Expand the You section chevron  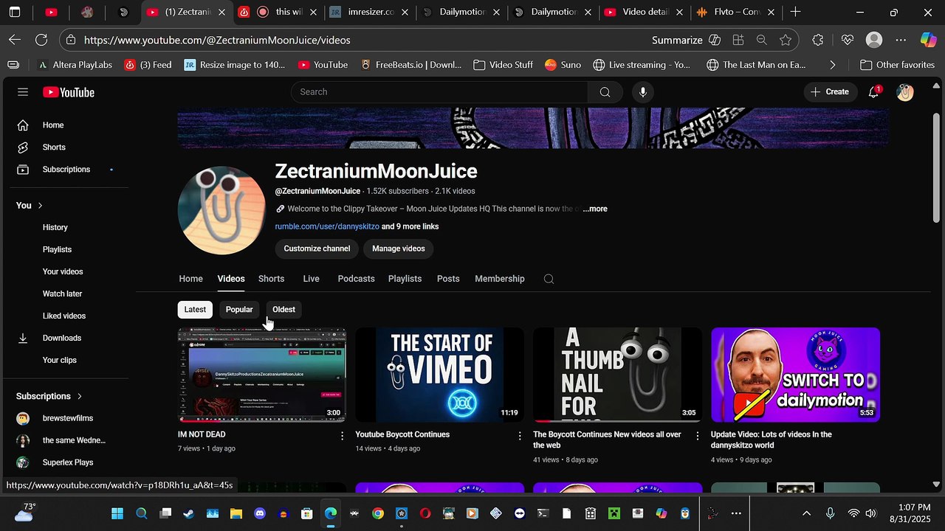(40, 206)
